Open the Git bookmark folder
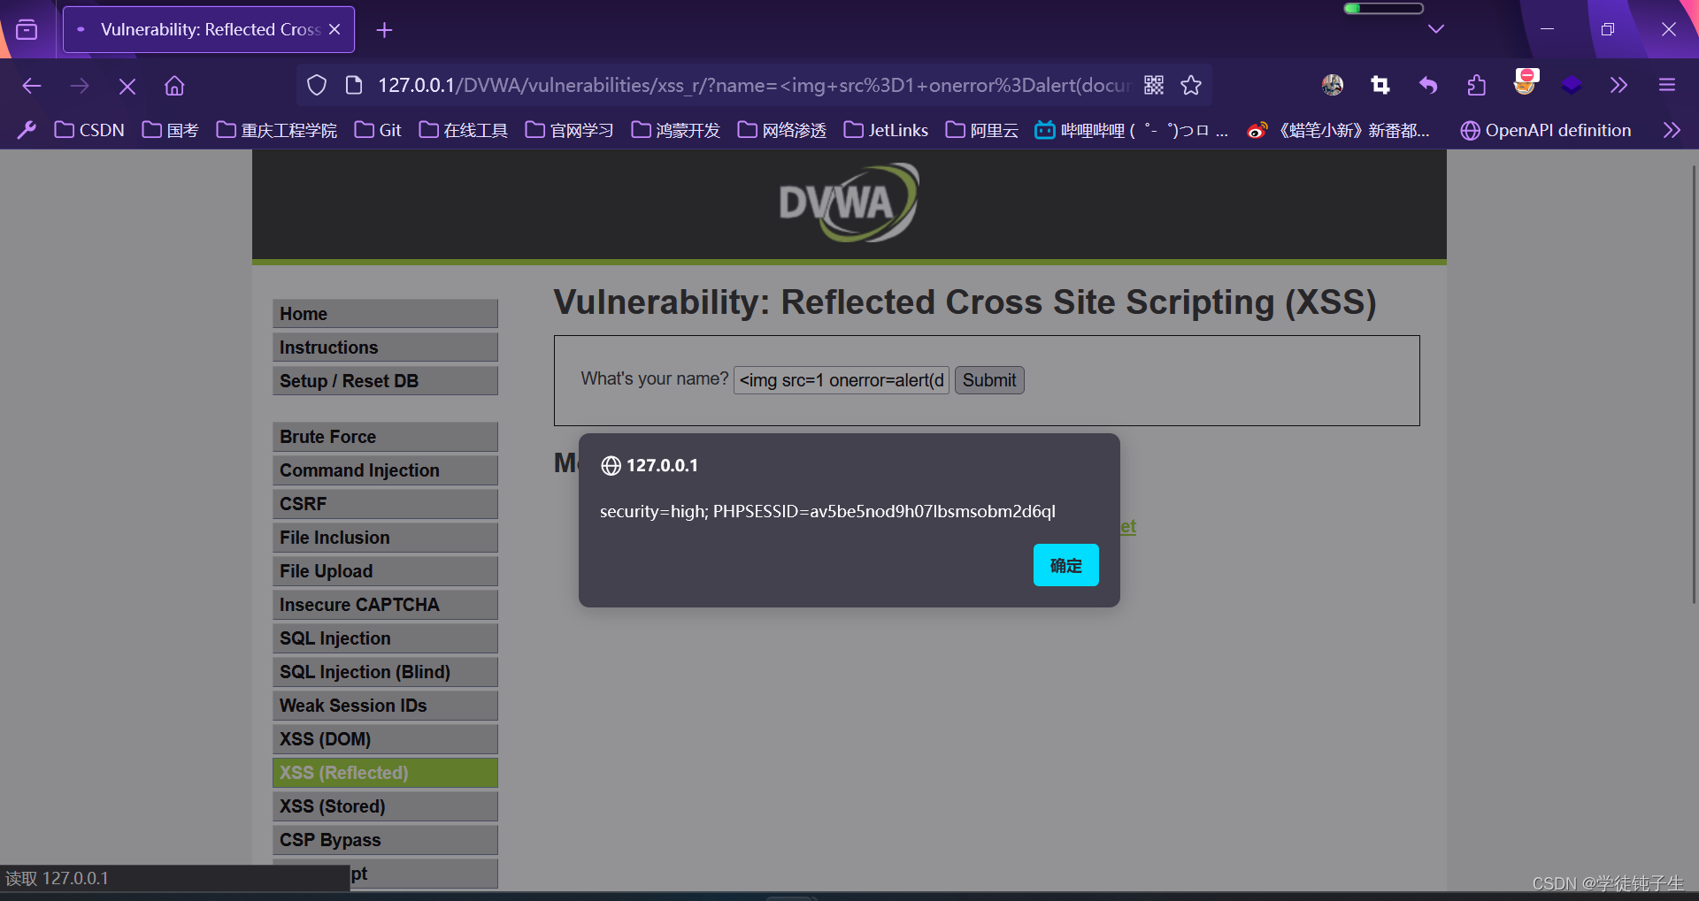Screen dimensions: 1699x901 (x=378, y=130)
